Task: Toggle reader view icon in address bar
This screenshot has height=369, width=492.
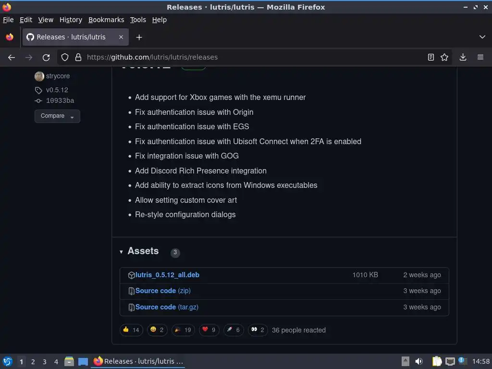Action: point(431,57)
